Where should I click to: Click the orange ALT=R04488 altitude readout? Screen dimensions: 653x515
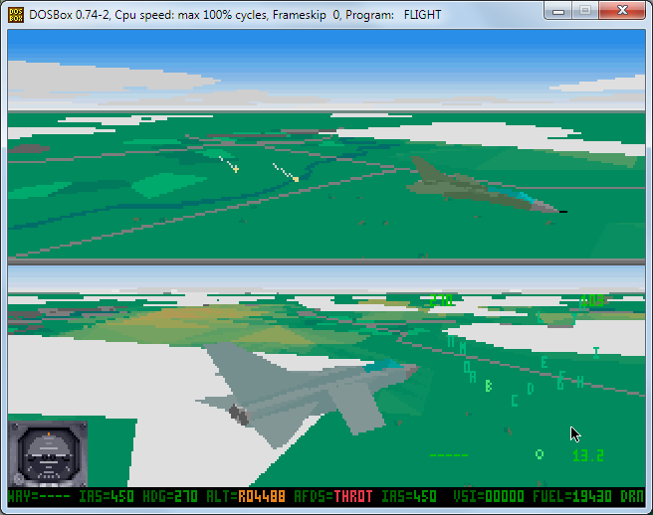pyautogui.click(x=246, y=496)
